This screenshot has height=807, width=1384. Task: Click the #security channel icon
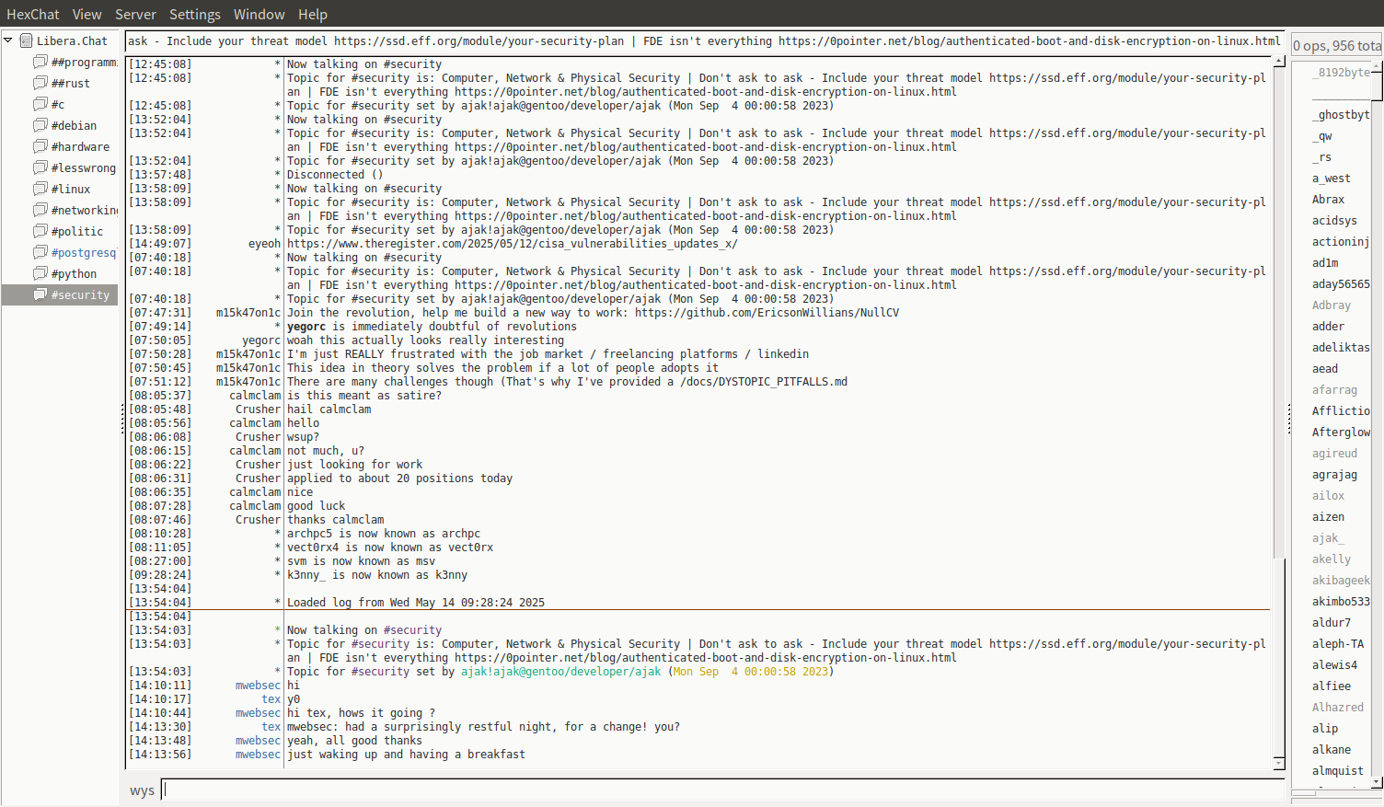(x=40, y=294)
